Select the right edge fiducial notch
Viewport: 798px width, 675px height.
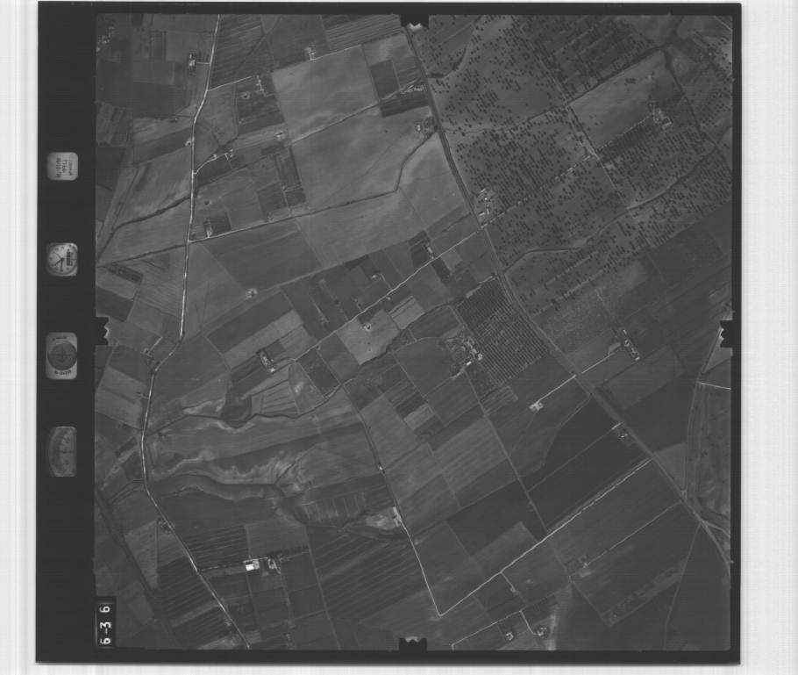click(x=727, y=332)
